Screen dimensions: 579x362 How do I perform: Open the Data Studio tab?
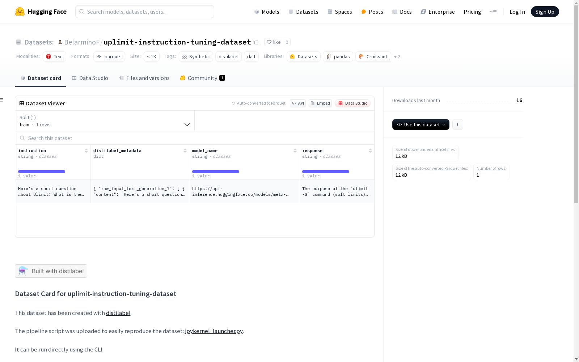(x=90, y=78)
